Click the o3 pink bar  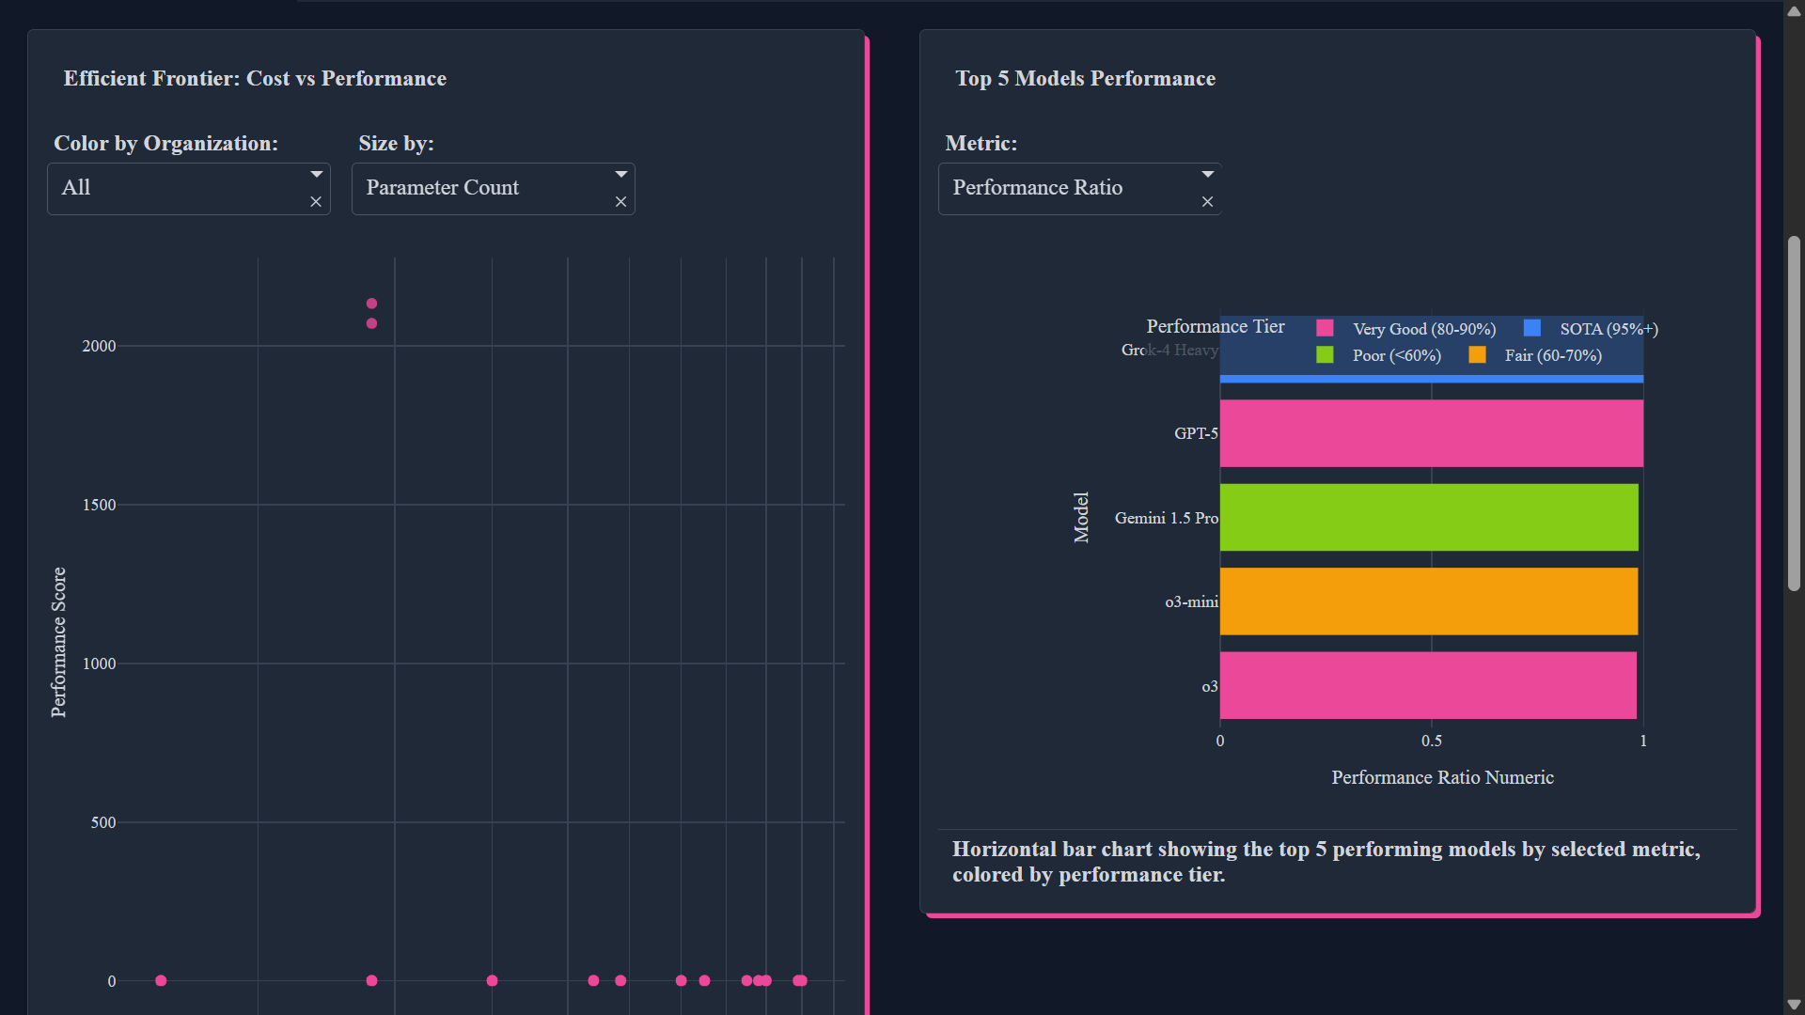point(1429,685)
